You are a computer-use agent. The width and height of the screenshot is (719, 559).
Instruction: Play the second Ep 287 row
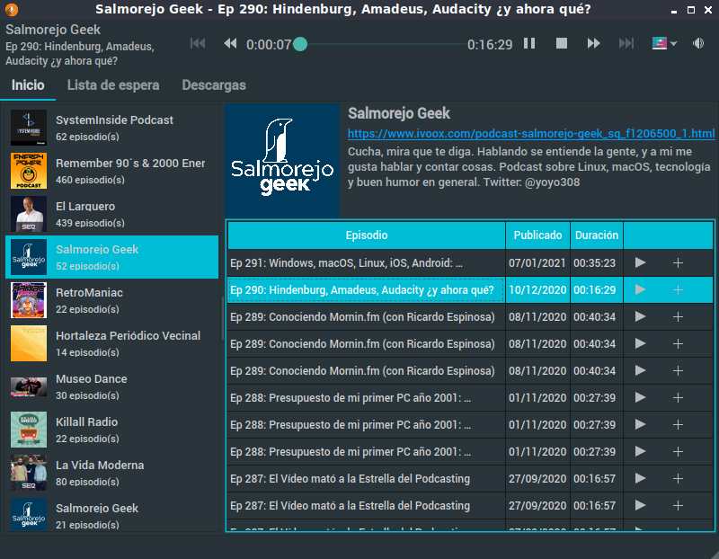641,506
